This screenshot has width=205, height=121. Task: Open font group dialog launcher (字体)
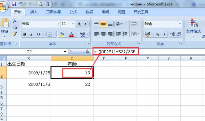pyautogui.click(x=88, y=43)
